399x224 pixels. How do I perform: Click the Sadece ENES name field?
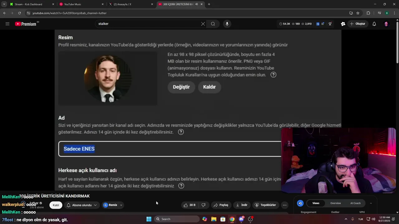point(170,149)
